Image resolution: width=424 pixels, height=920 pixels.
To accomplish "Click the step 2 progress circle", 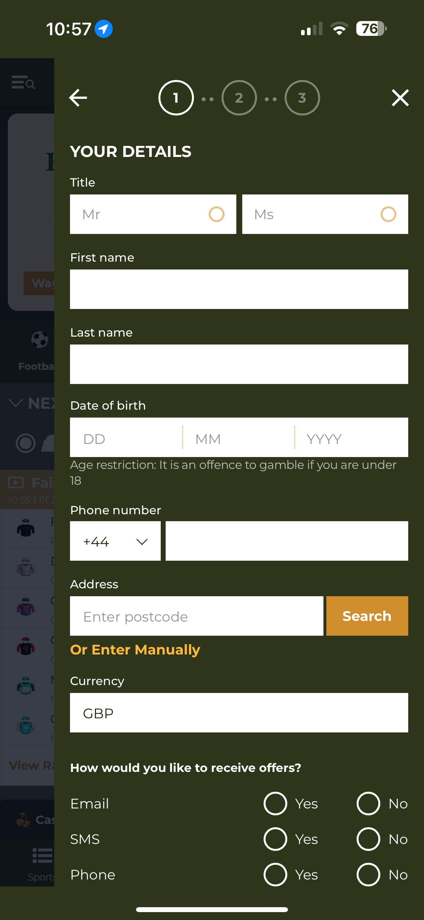I will (x=239, y=97).
